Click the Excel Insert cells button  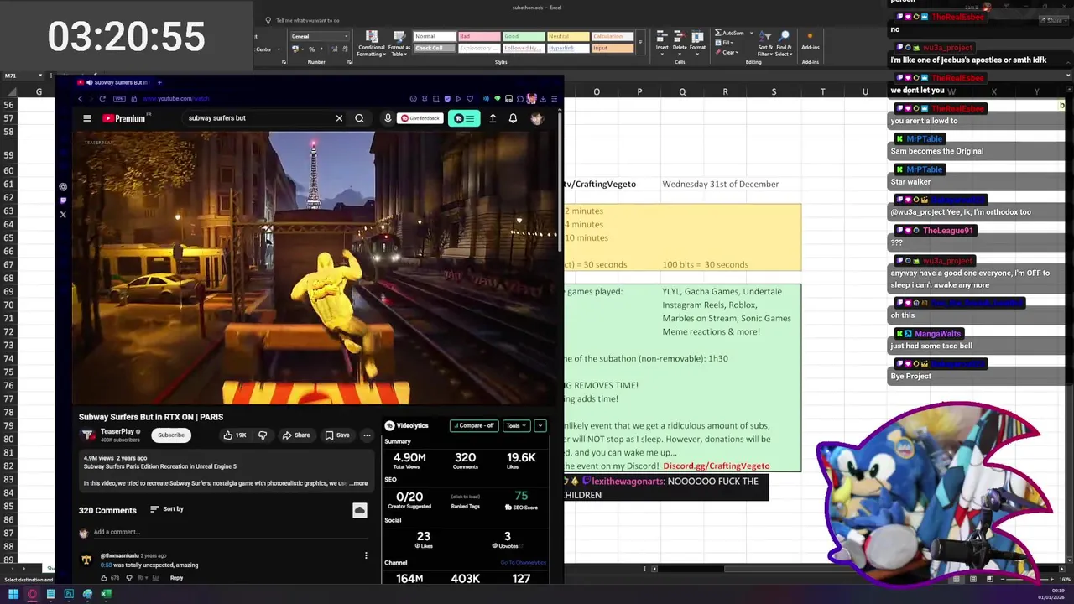pyautogui.click(x=662, y=42)
